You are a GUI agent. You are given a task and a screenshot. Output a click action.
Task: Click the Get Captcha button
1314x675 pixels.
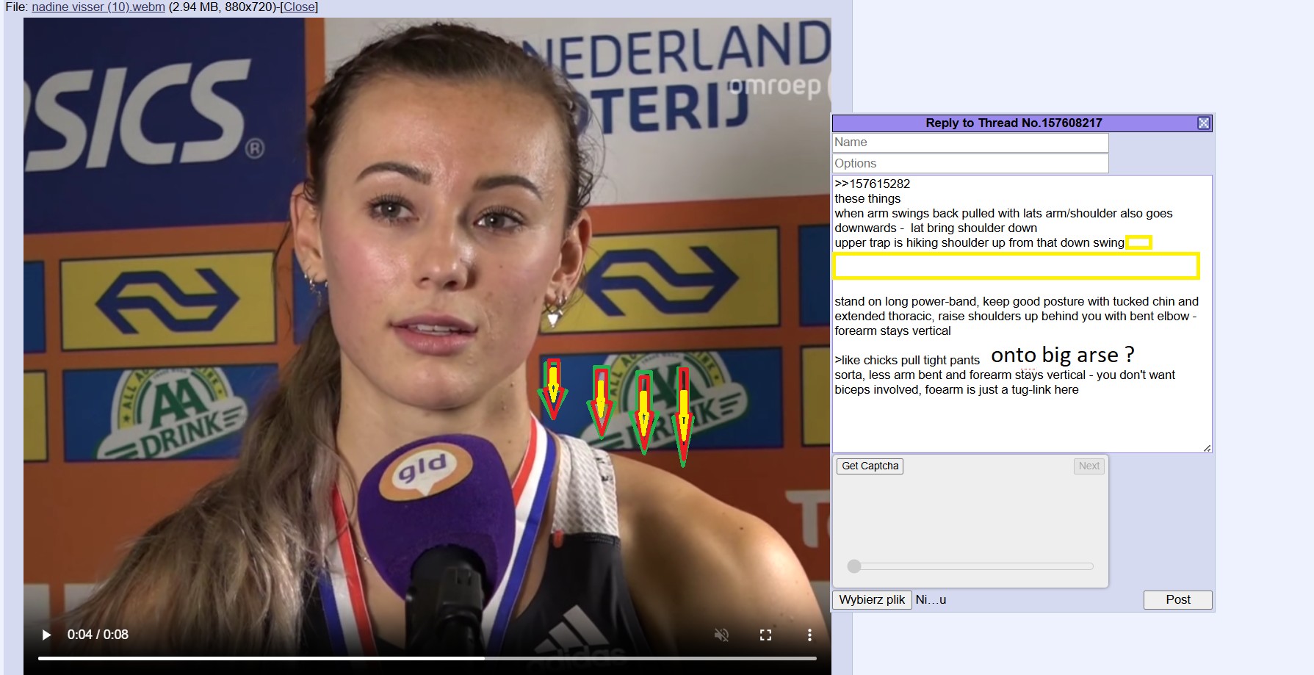870,466
